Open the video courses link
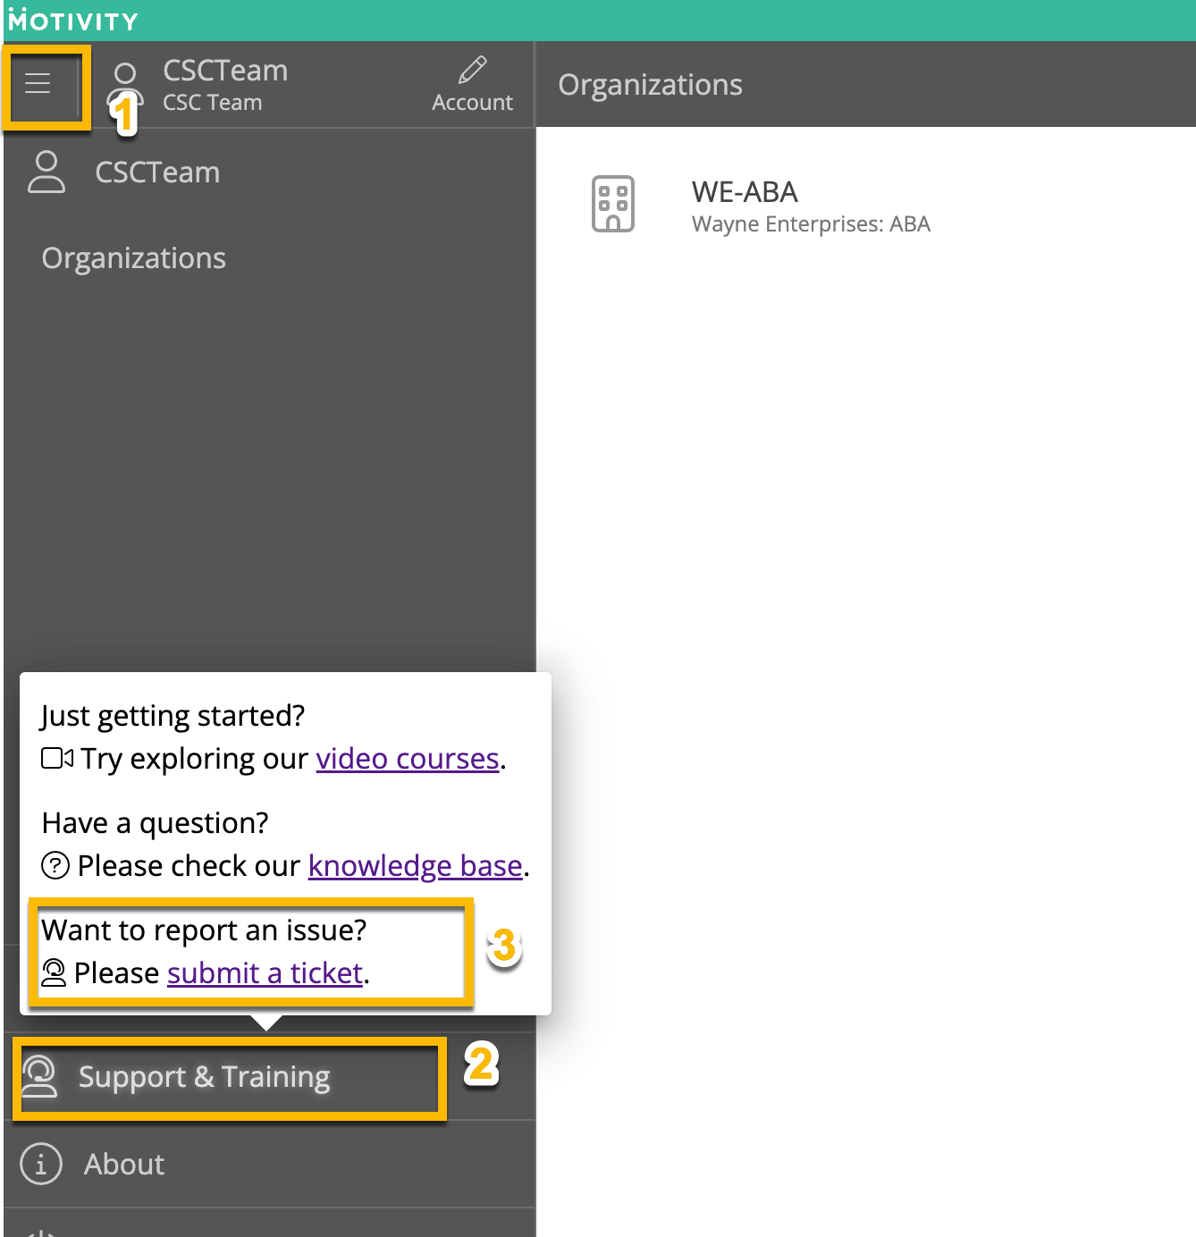 (407, 759)
